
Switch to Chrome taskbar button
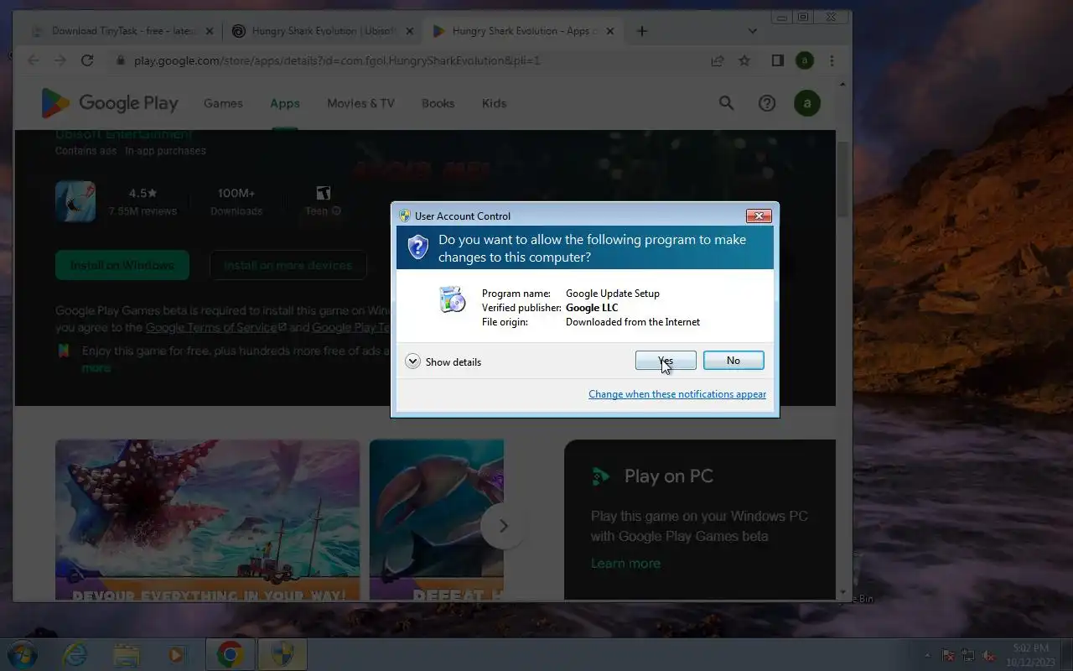(x=231, y=654)
